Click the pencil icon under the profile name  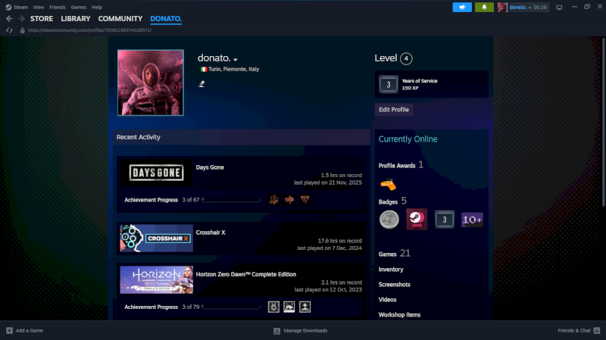tap(201, 84)
